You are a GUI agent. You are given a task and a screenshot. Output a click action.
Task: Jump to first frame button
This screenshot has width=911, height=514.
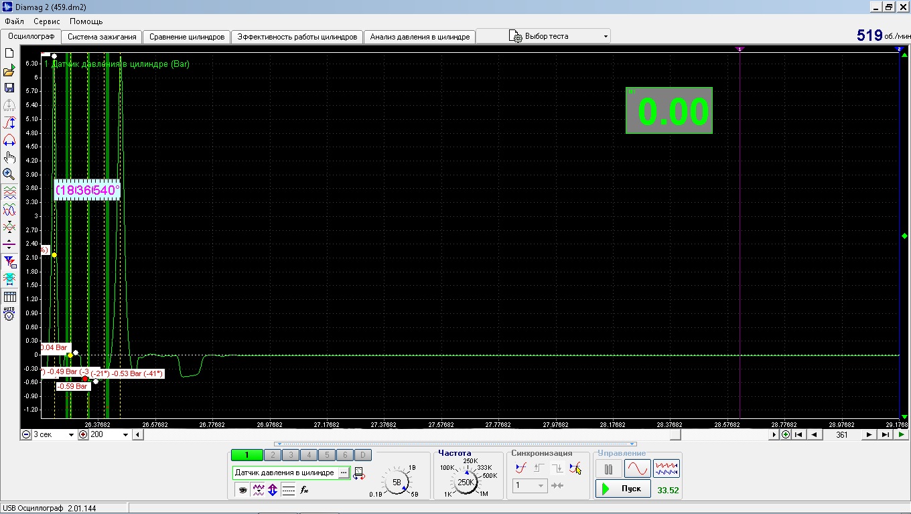click(799, 434)
